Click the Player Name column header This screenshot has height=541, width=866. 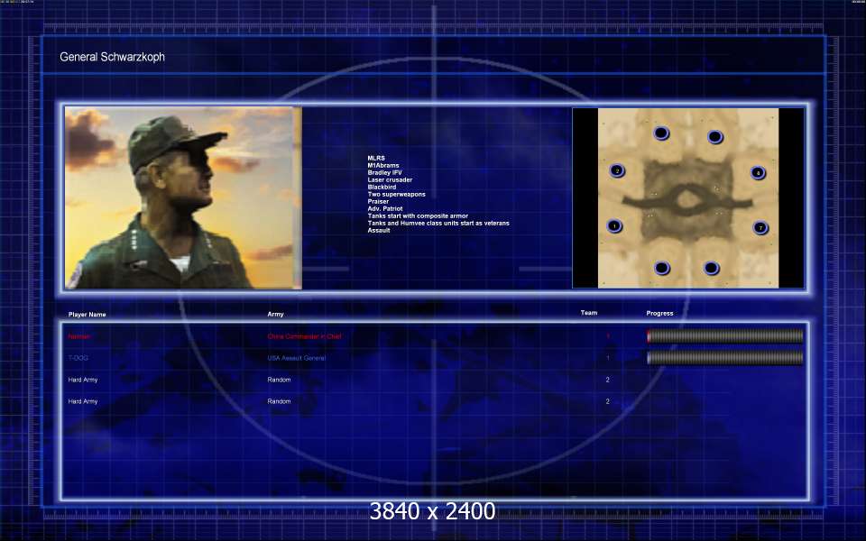point(88,314)
